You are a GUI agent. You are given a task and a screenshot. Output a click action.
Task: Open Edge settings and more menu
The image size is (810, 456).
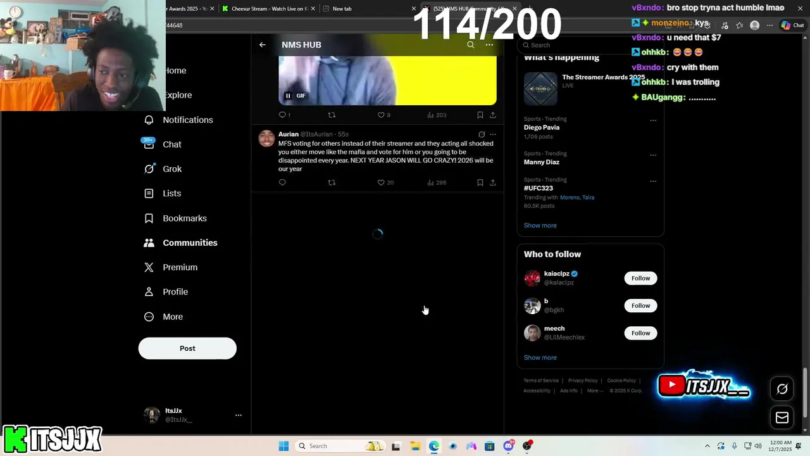[x=769, y=25]
